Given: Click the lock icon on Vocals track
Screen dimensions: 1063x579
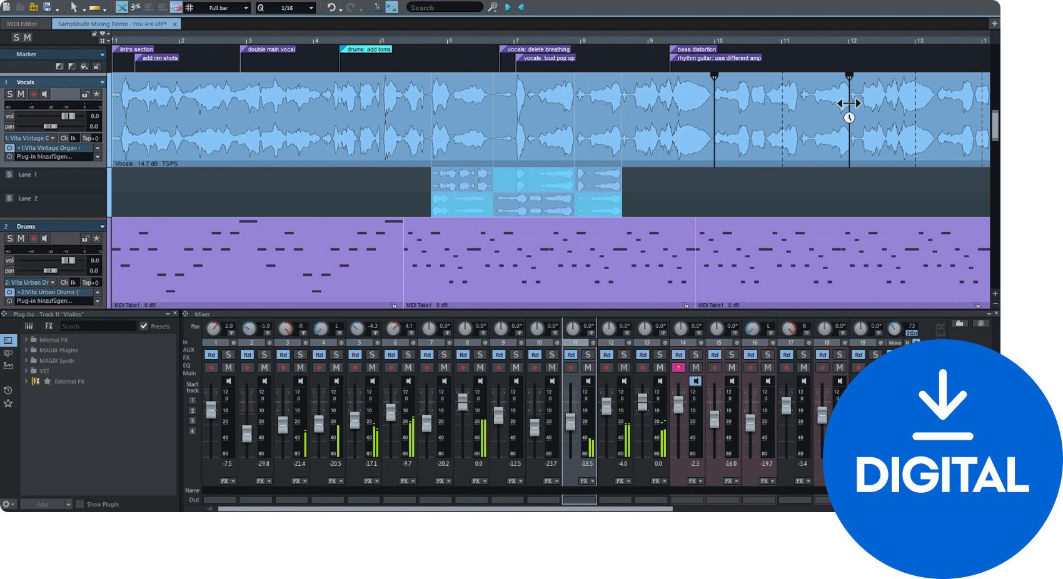Looking at the screenshot, I should [x=85, y=94].
